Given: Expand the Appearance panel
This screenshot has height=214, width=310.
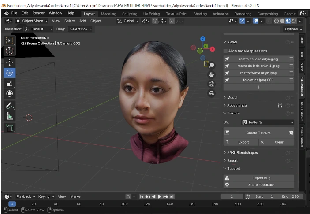Looking at the screenshot, I should tap(237, 106).
